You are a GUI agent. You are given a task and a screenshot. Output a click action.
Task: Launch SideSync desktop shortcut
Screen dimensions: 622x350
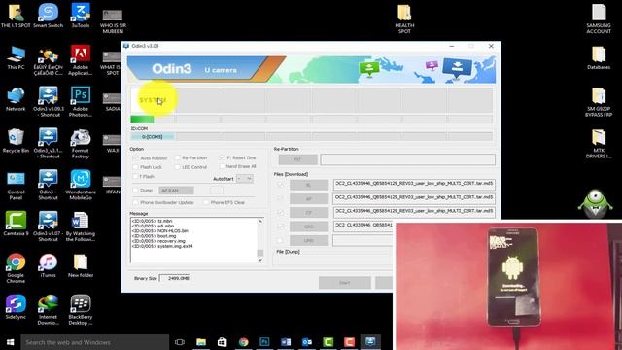coord(16,307)
